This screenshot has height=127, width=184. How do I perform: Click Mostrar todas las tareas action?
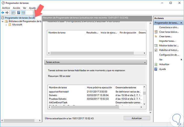click(x=169, y=46)
